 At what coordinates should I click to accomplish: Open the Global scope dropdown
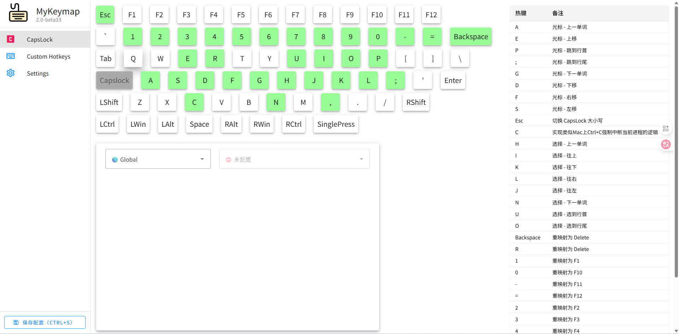click(158, 159)
